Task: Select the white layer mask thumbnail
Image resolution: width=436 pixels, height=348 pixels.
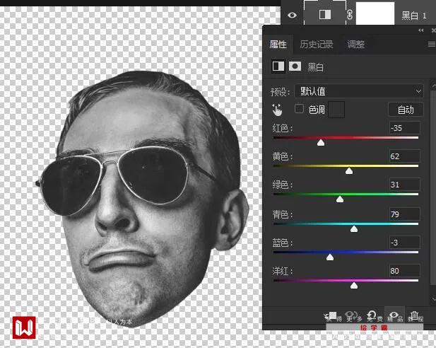Action: tap(375, 14)
